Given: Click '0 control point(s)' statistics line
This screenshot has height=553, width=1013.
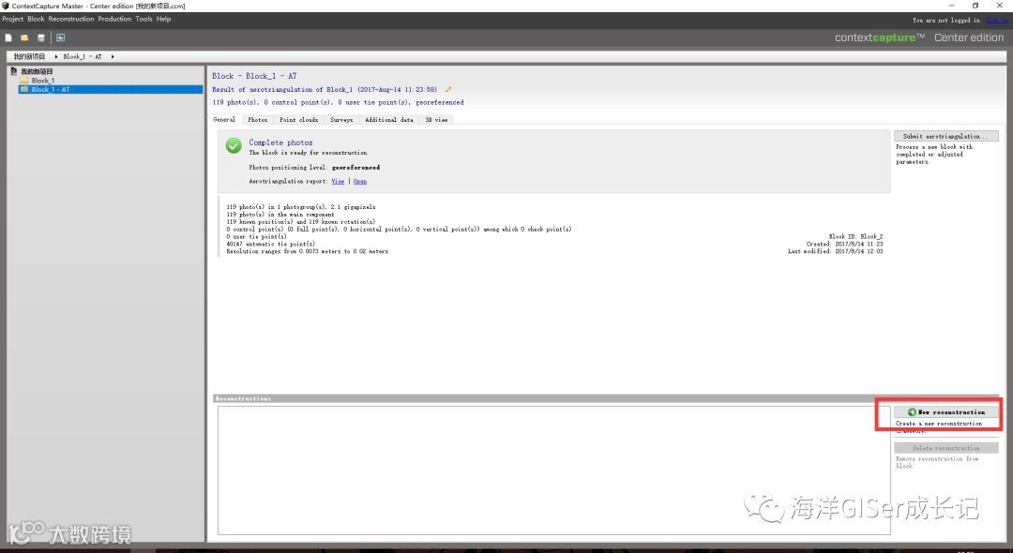Looking at the screenshot, I should click(x=399, y=229).
